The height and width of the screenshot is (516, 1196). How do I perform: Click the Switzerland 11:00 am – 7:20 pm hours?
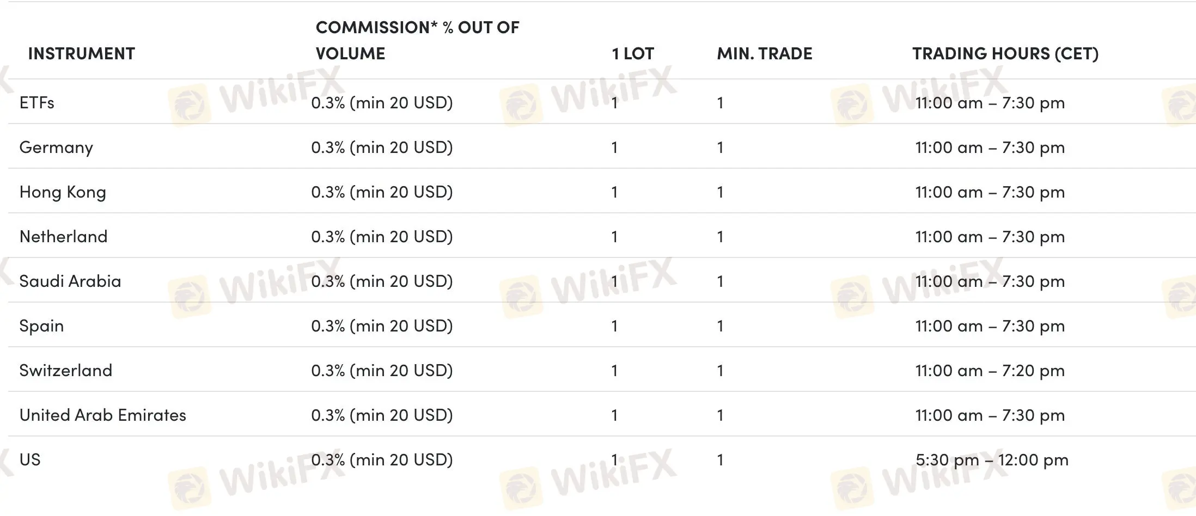[x=990, y=371]
